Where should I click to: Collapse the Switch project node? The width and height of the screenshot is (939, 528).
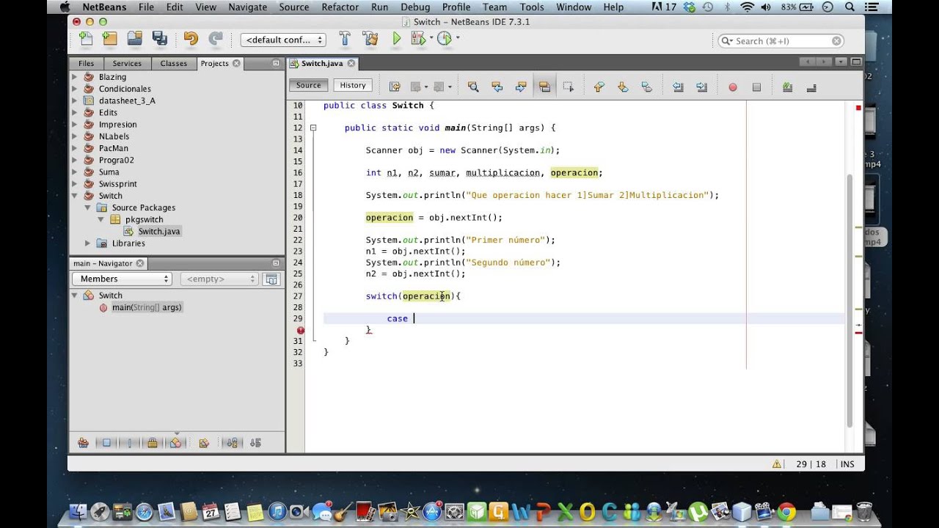pyautogui.click(x=75, y=196)
